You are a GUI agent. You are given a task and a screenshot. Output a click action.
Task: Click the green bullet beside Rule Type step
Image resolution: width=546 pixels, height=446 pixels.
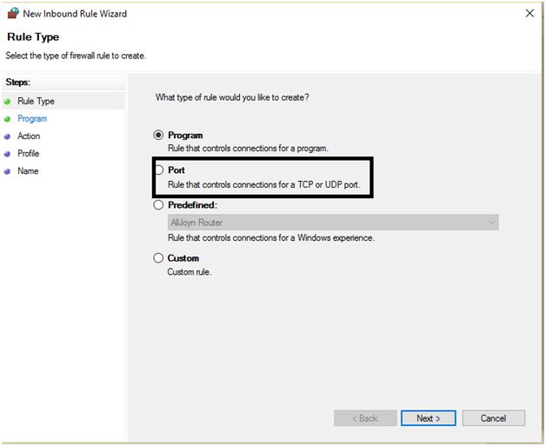[x=8, y=102]
